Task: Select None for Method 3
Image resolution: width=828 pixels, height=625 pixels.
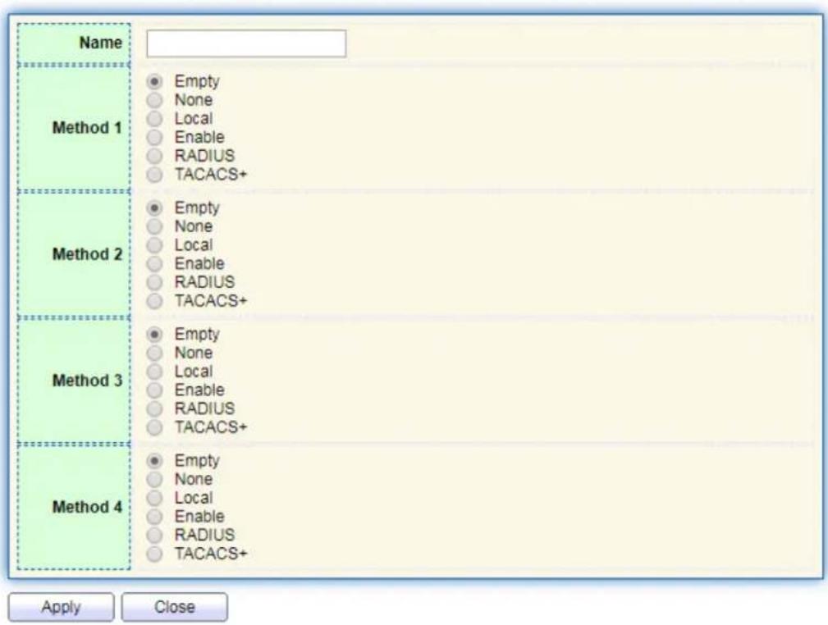Action: point(154,353)
